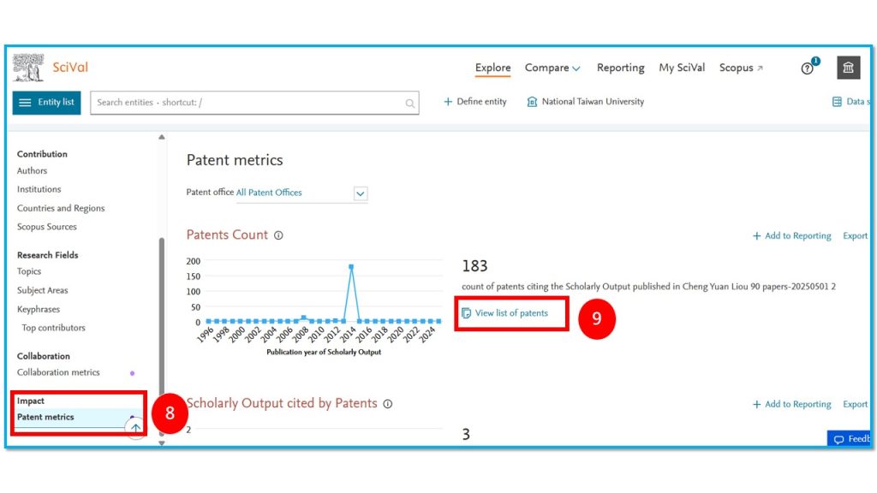
Task: Open the help question mark icon
Action: click(x=807, y=68)
